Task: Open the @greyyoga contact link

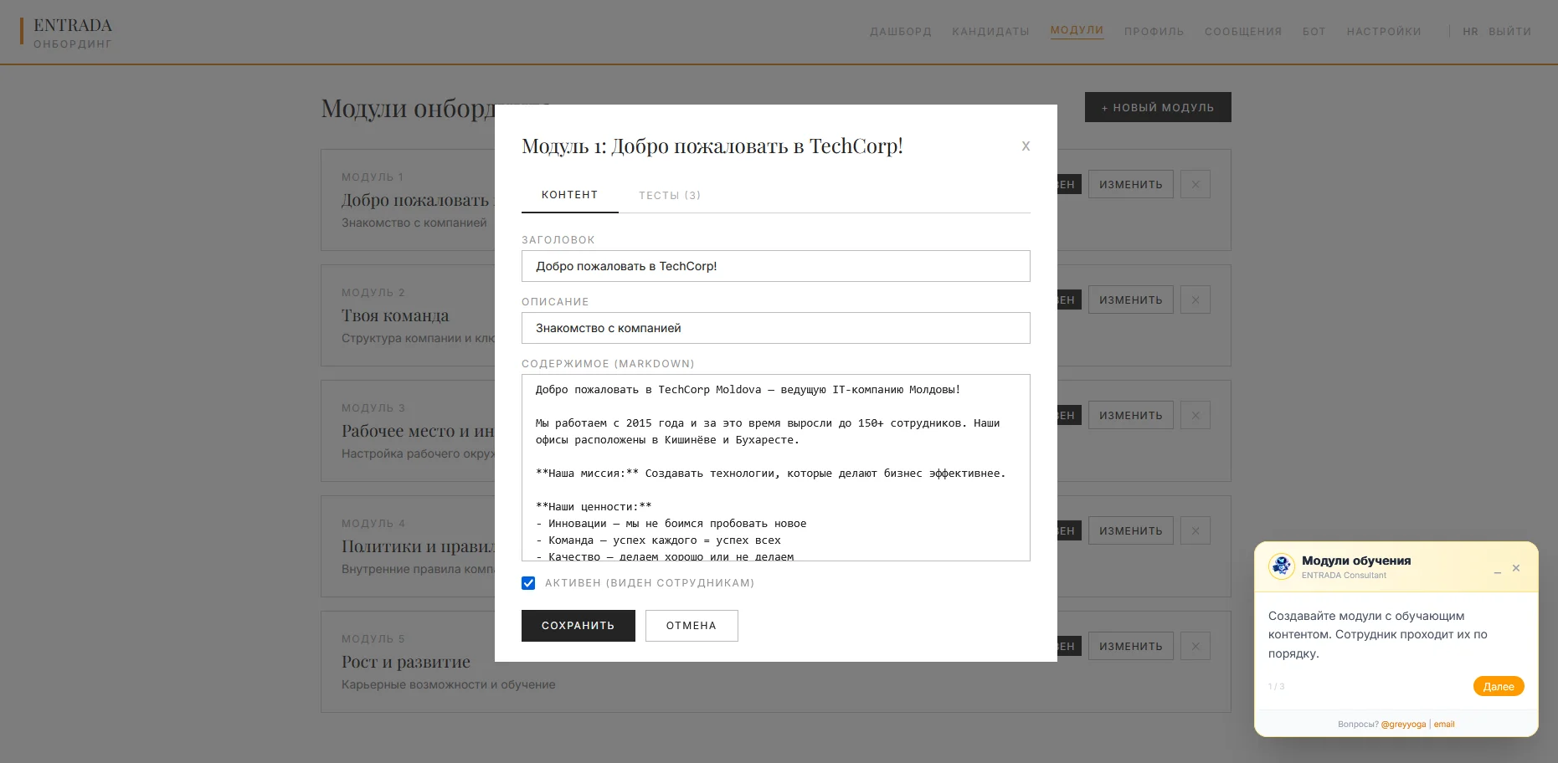Action: (1403, 725)
